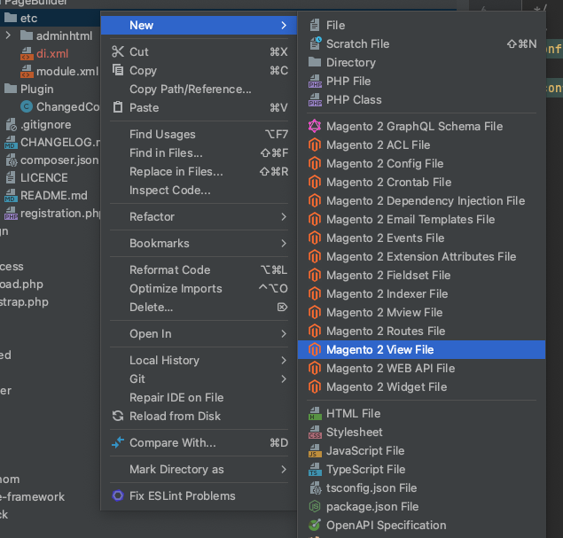Select Optimize Imports menu entry
The height and width of the screenshot is (538, 563).
click(199, 289)
